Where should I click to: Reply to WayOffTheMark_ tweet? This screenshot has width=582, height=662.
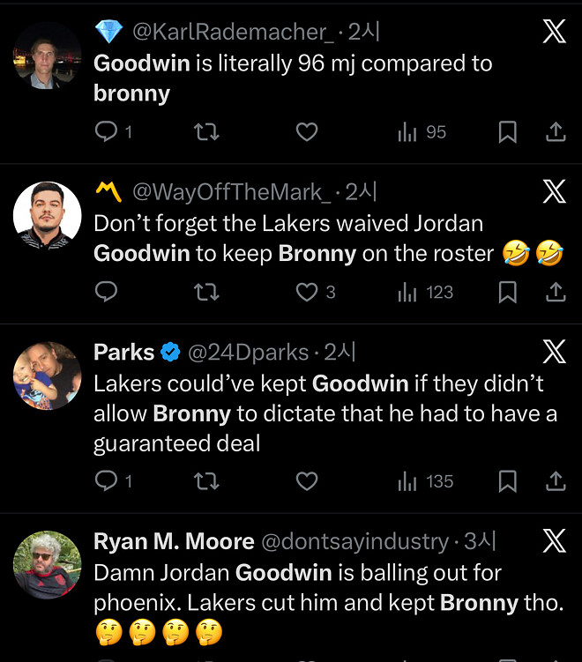[106, 292]
